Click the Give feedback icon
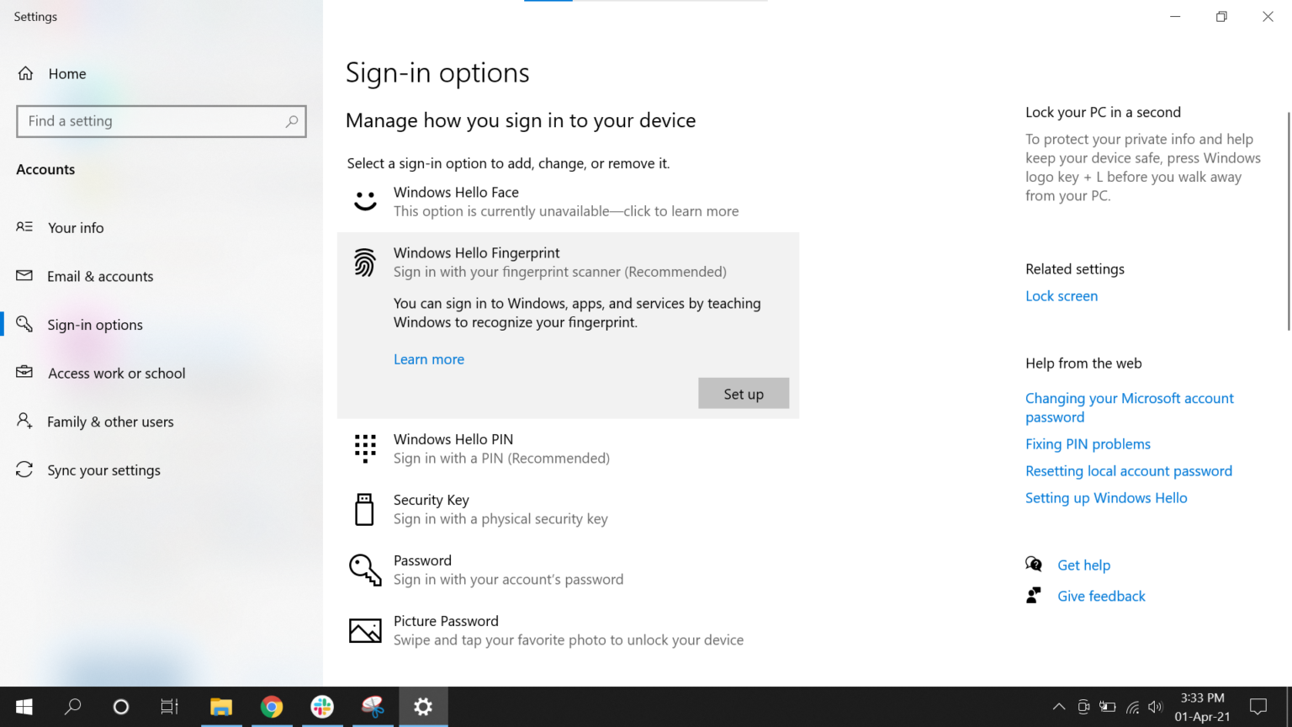Image resolution: width=1292 pixels, height=727 pixels. coord(1034,595)
